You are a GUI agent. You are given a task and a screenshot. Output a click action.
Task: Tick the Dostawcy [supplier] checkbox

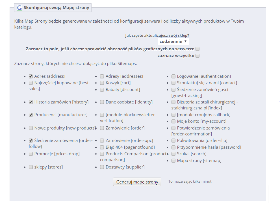tap(102, 167)
